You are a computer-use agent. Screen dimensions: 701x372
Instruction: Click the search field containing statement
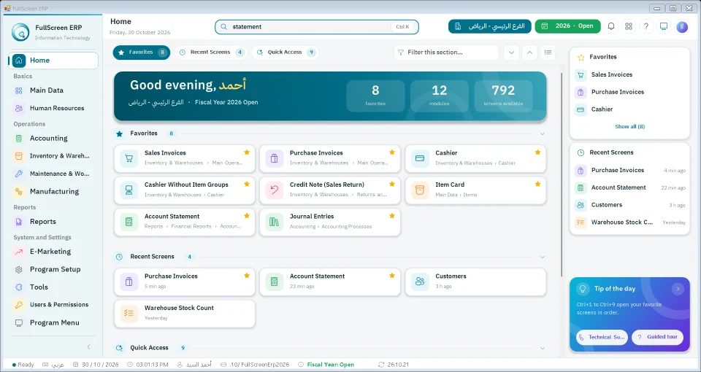click(x=316, y=27)
